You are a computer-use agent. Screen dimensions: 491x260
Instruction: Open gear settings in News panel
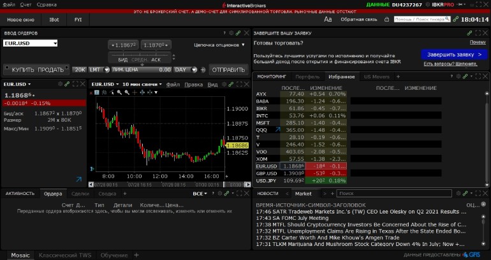tap(458, 193)
